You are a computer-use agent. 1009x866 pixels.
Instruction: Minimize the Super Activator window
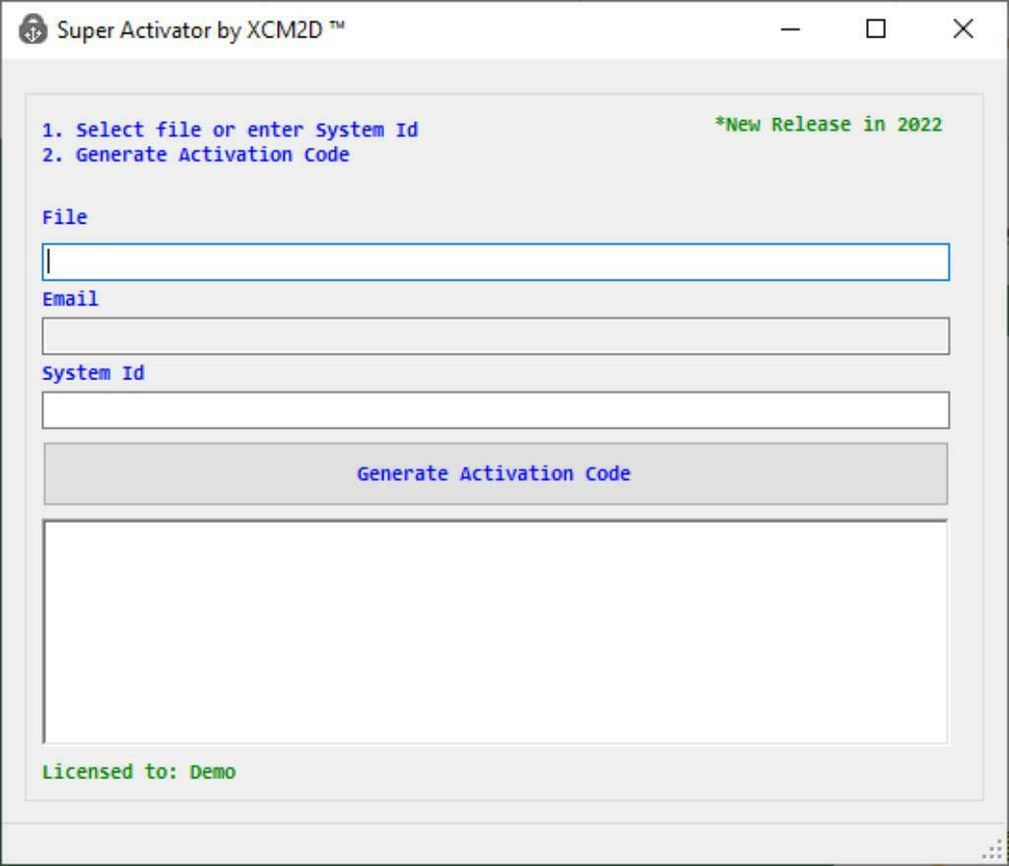[x=790, y=30]
